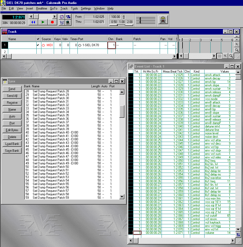This screenshot has width=243, height=247.
Task: Click small magnifier to zoom out horizontally in Track view
Action: pos(225,56)
